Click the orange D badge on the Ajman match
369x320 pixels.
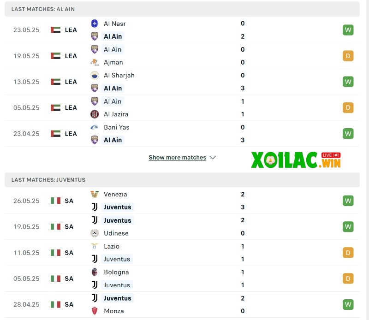pyautogui.click(x=348, y=56)
